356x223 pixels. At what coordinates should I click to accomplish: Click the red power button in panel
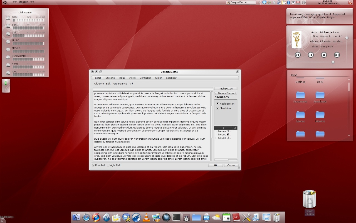[x=350, y=2]
